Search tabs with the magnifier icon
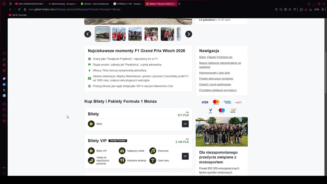This screenshot has height=184, width=327. click(309, 4)
